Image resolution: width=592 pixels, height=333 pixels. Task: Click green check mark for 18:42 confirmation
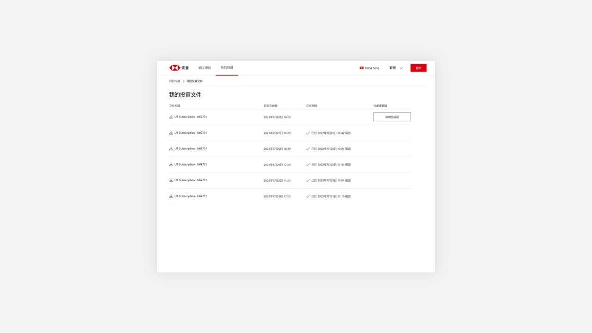(308, 133)
